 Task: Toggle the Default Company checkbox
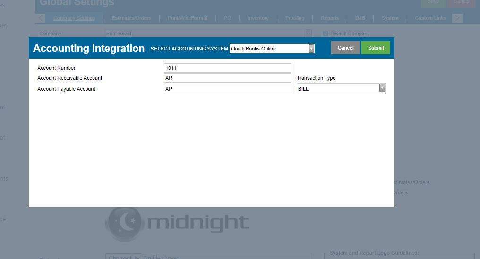pos(326,33)
